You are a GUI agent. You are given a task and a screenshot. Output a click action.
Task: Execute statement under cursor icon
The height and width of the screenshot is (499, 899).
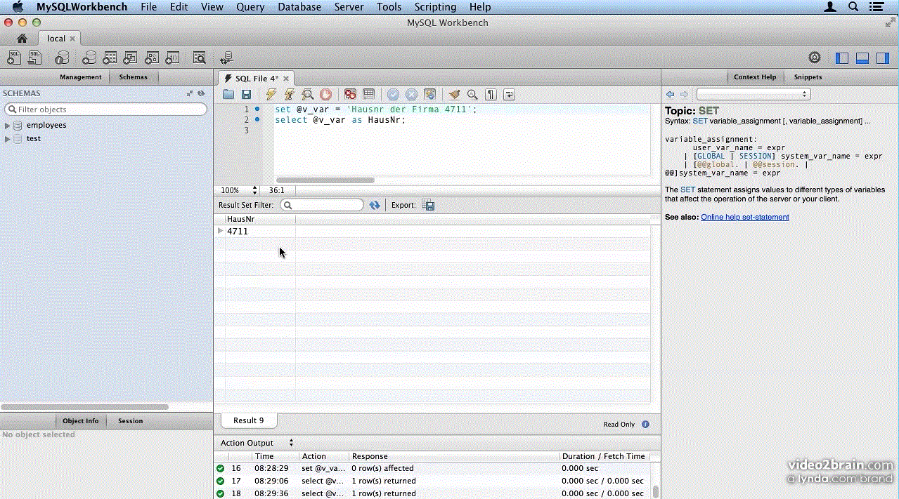tap(289, 95)
